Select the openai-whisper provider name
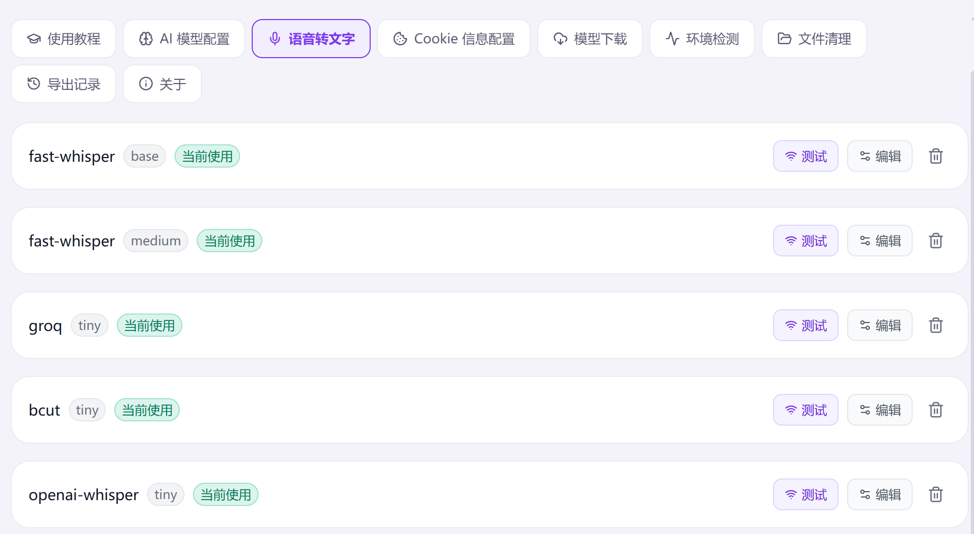 [x=84, y=495]
